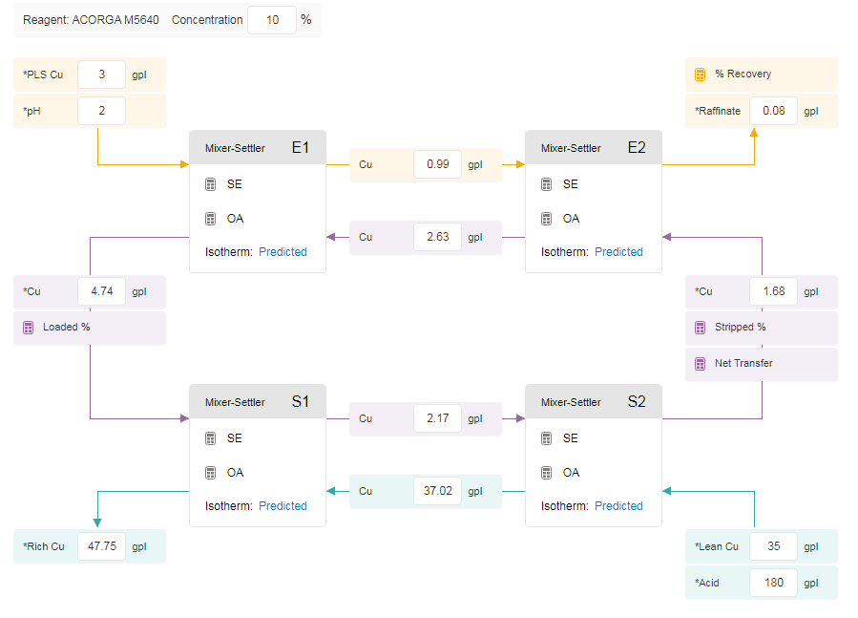Click the OA calculator icon in E1
This screenshot has height=618, width=858.
point(211,219)
